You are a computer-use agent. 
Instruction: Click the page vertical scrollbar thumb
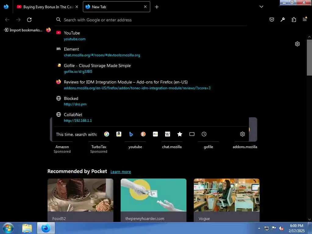[309, 58]
